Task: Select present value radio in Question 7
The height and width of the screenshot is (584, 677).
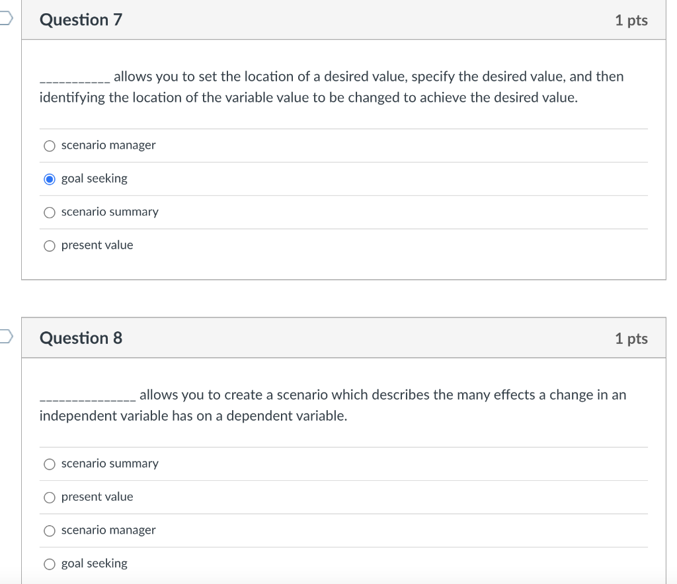Action: 50,246
